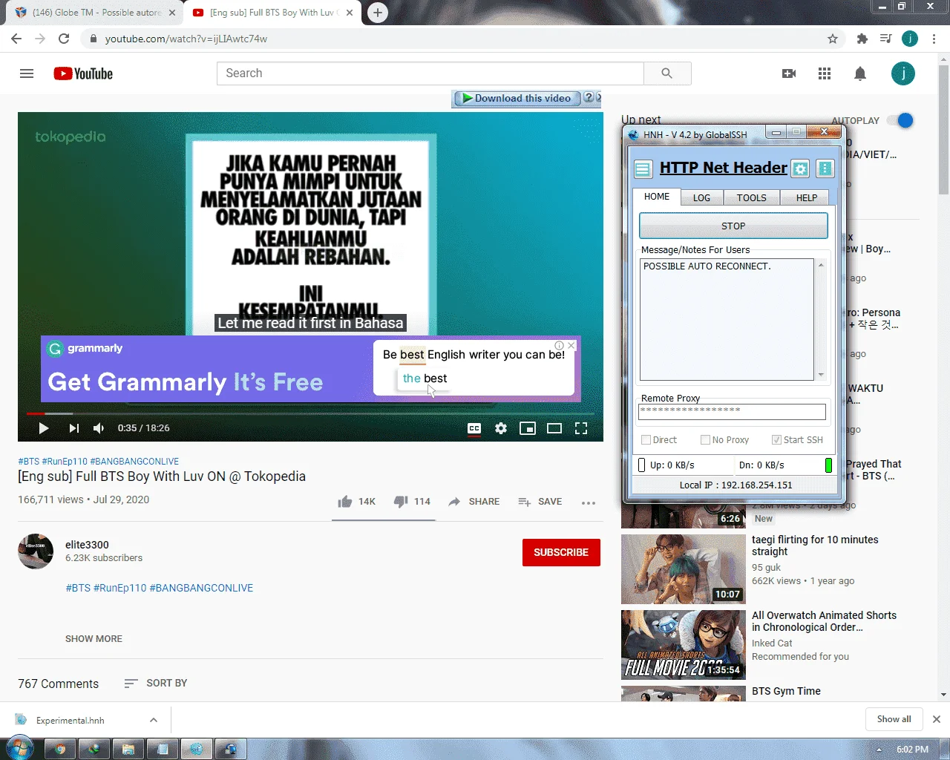Open the YouTube apps grid icon
The width and height of the screenshot is (950, 760).
click(825, 73)
